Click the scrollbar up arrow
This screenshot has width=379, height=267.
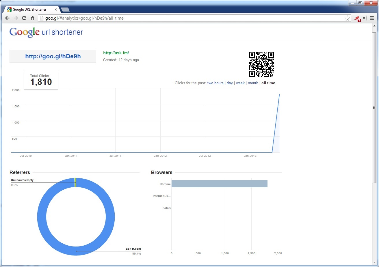click(x=374, y=26)
